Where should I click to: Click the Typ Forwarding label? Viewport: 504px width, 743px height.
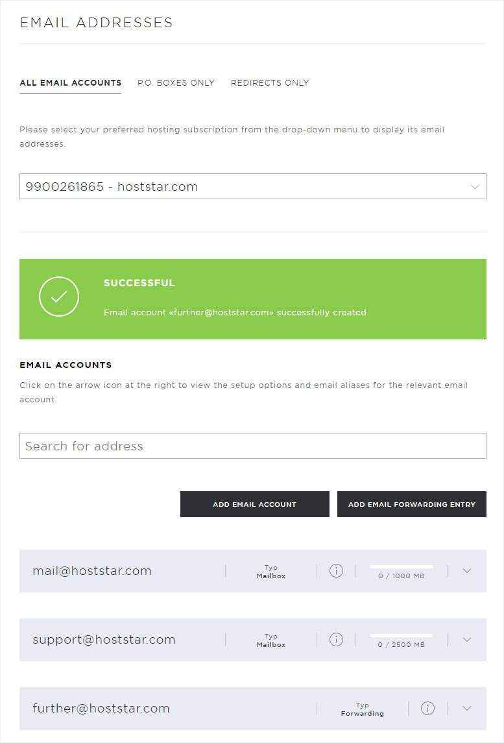point(363,709)
